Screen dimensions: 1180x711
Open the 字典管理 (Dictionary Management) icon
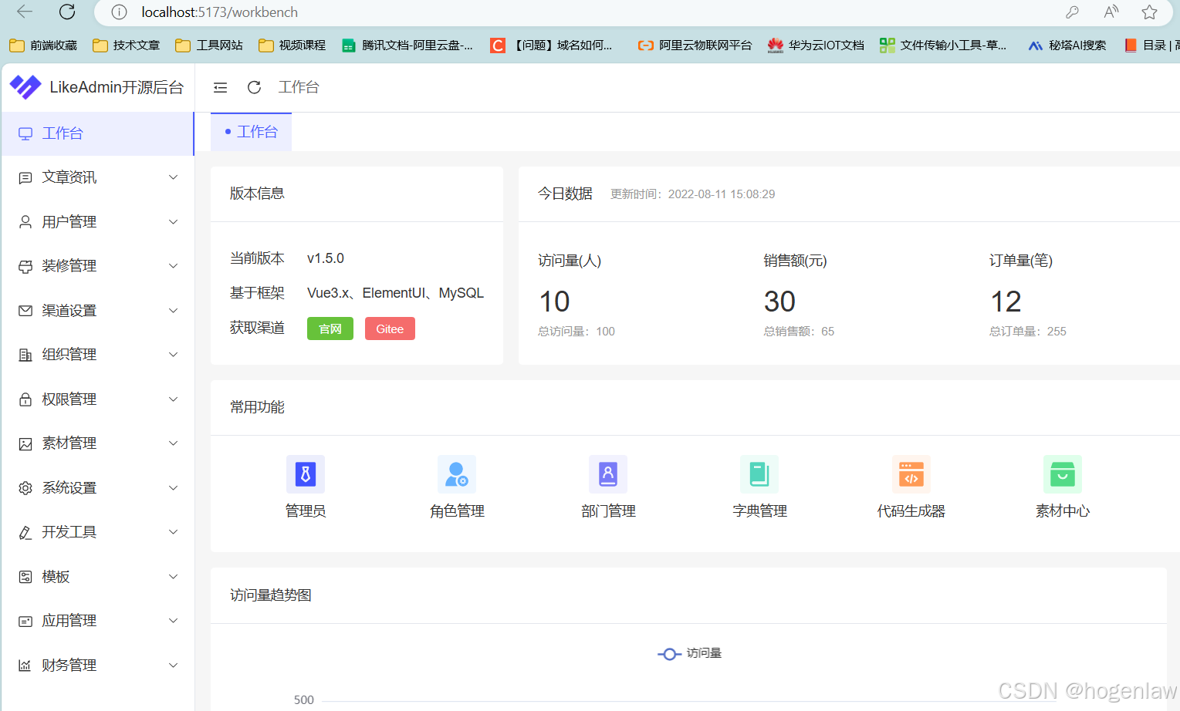point(759,474)
